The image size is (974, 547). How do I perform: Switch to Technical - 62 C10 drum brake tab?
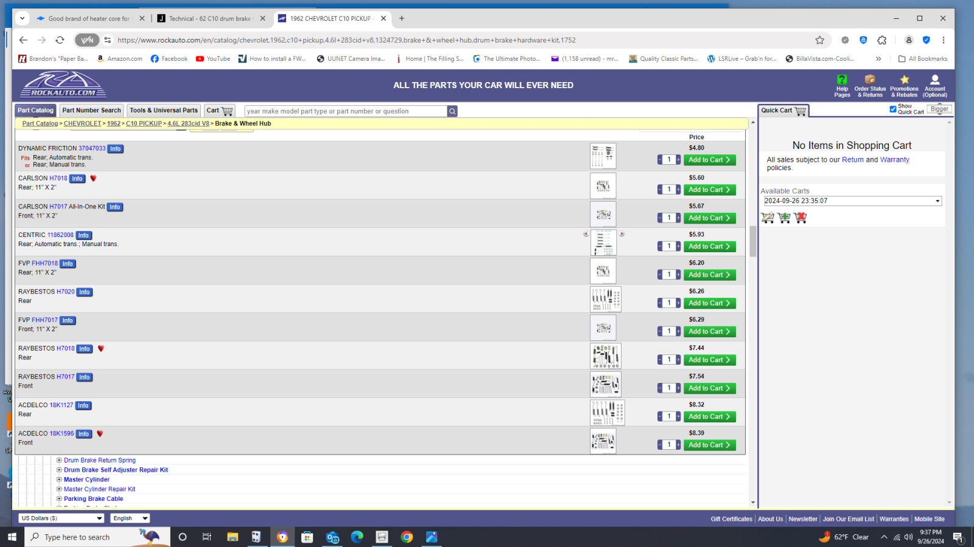[210, 18]
